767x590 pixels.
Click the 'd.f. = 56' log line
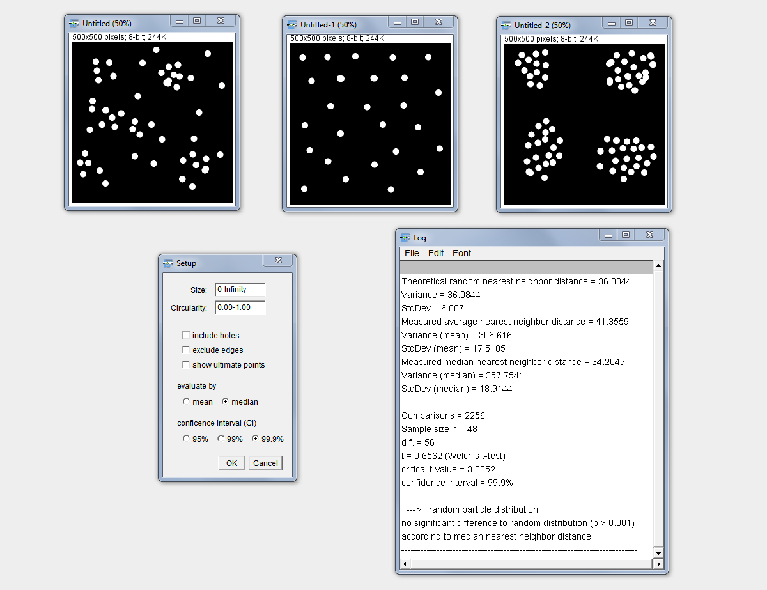(418, 442)
